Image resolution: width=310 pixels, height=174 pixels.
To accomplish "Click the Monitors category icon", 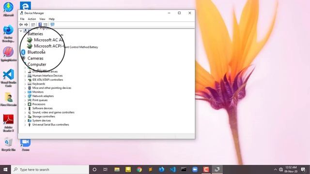I will 30,92.
